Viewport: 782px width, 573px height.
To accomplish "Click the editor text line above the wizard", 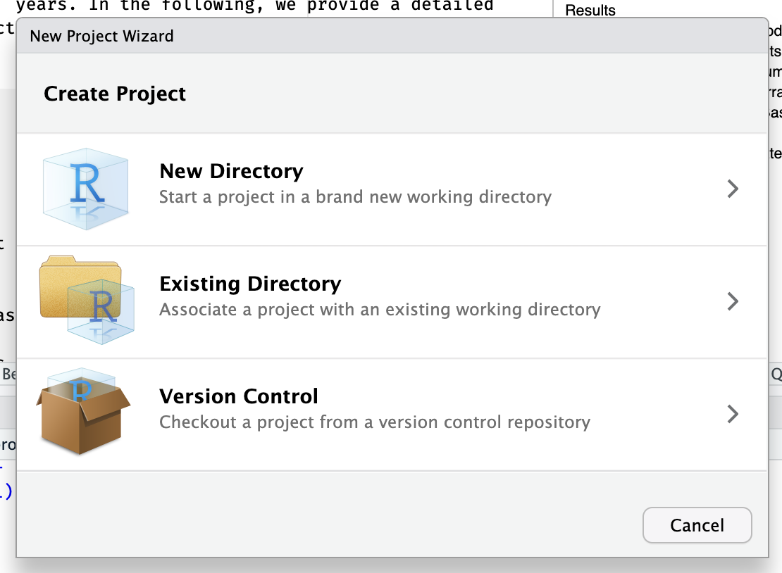I will pyautogui.click(x=254, y=6).
